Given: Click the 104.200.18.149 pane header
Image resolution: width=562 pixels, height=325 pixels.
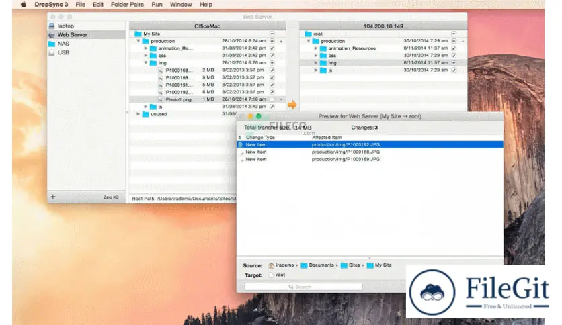Looking at the screenshot, I should [383, 26].
